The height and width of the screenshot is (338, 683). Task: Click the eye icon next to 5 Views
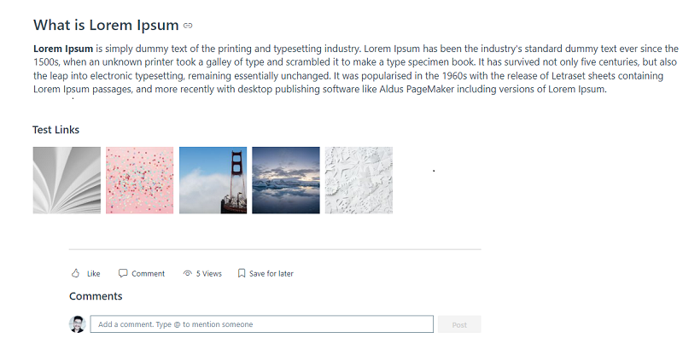[188, 273]
